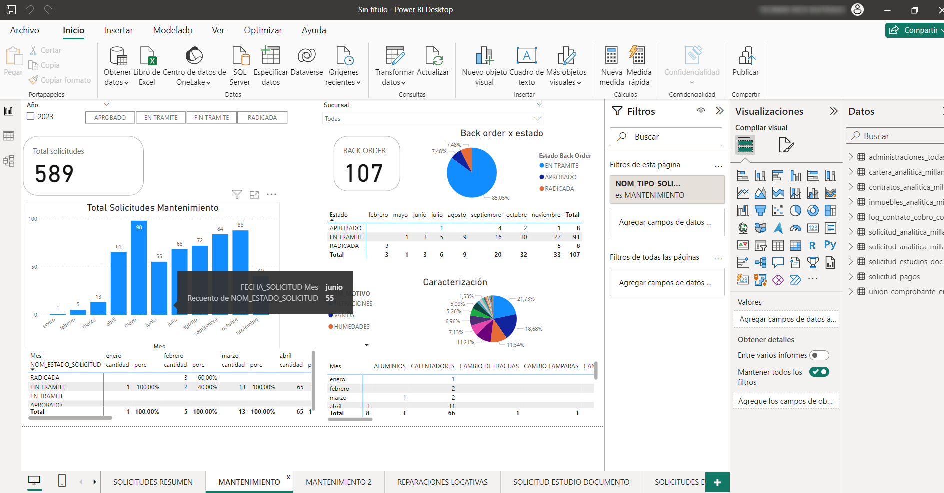Click Actualizar to refresh data
The height and width of the screenshot is (493, 944).
click(x=433, y=61)
